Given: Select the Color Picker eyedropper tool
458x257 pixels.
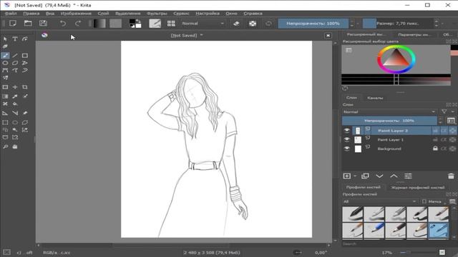Looking at the screenshot, I should point(15,96).
